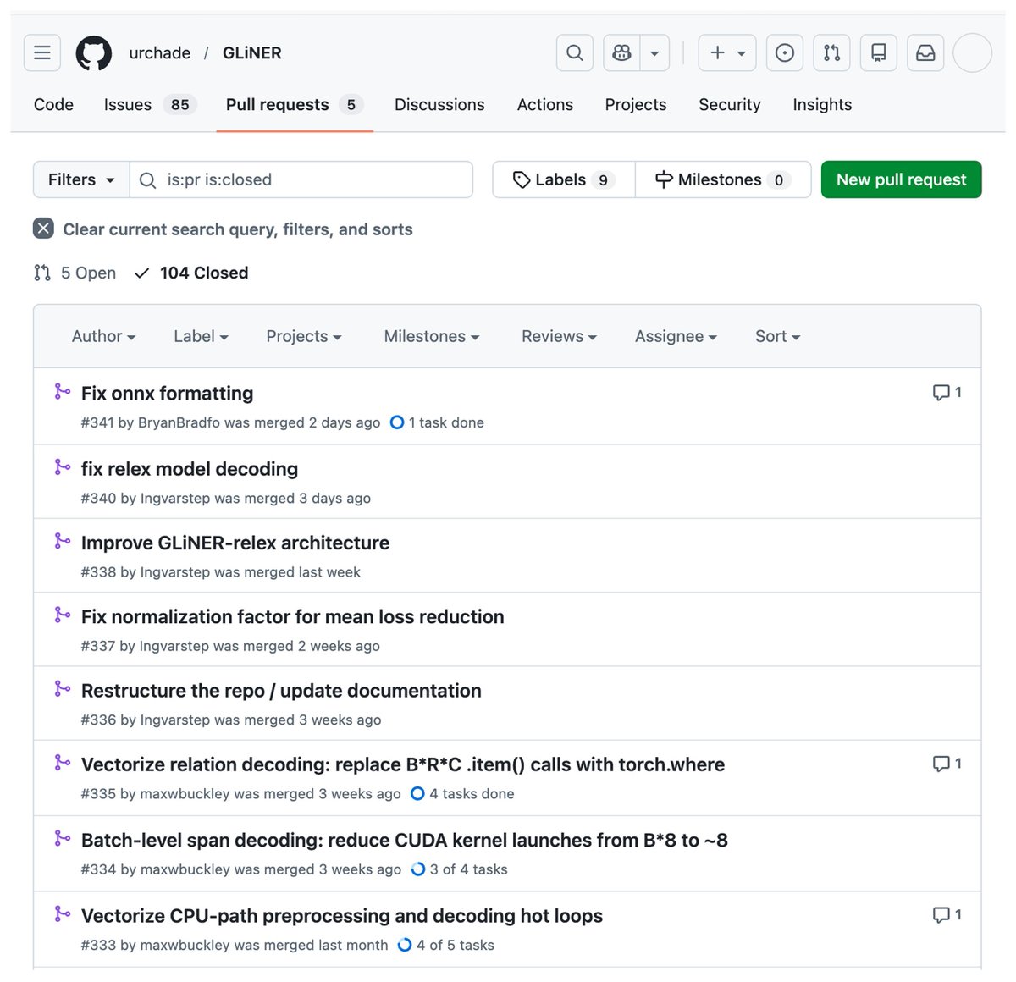This screenshot has width=1016, height=982.
Task: Expand the Assignee filter dropdown
Action: tap(676, 336)
